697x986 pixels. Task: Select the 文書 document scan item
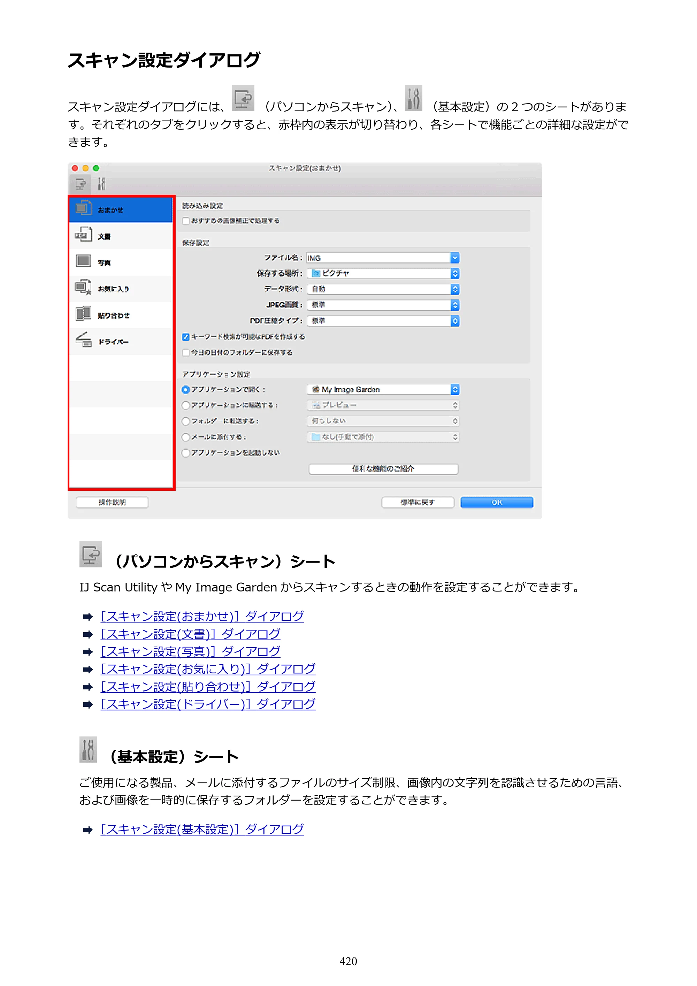[x=121, y=236]
